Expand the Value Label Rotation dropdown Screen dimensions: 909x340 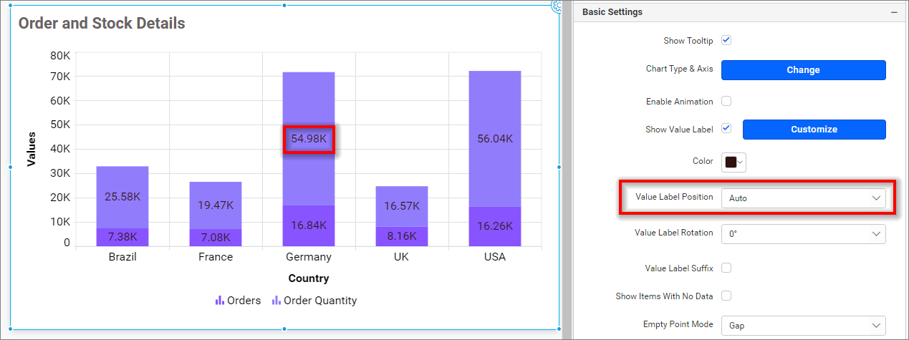[802, 234]
